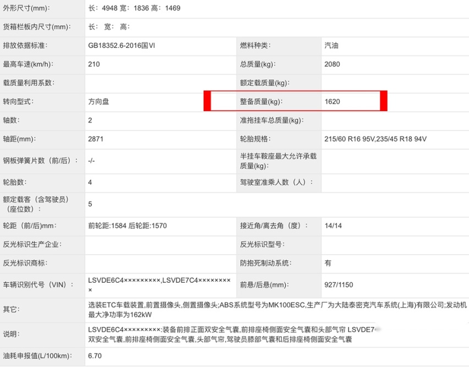This screenshot has width=469, height=378.
Task: Click the 反光标识商标 label
Action: point(25,263)
